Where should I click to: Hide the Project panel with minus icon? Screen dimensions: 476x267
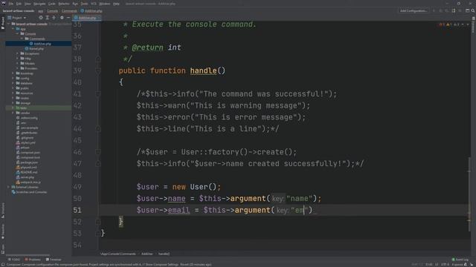pyautogui.click(x=68, y=18)
